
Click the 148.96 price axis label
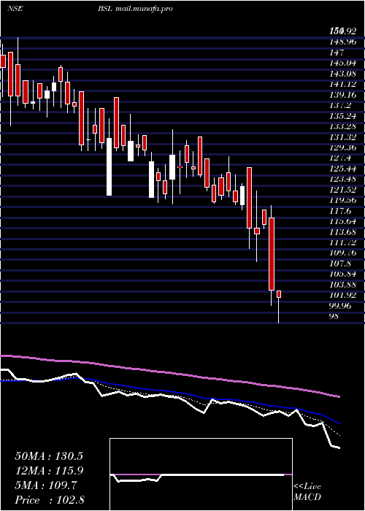342,42
